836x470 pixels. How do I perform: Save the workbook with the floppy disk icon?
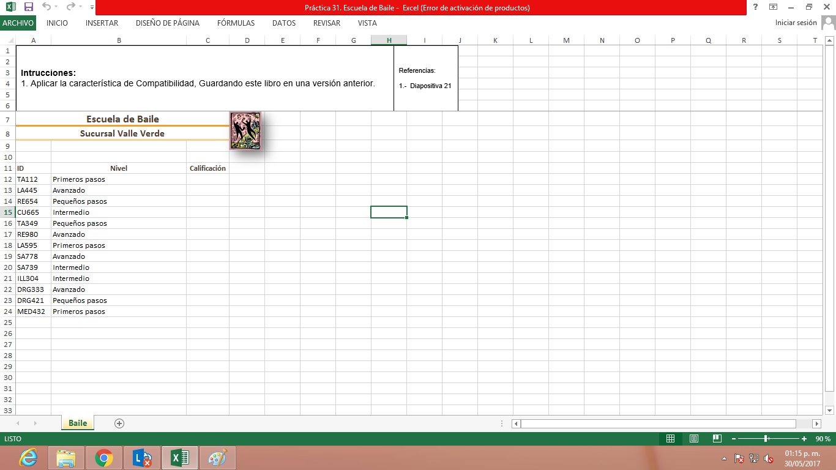point(29,7)
